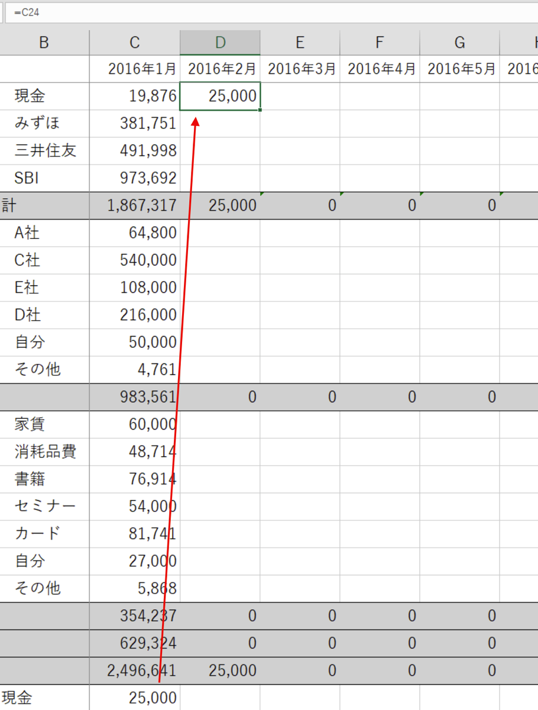The height and width of the screenshot is (710, 538).
Task: Click cell with value 381,751
Action: click(135, 123)
